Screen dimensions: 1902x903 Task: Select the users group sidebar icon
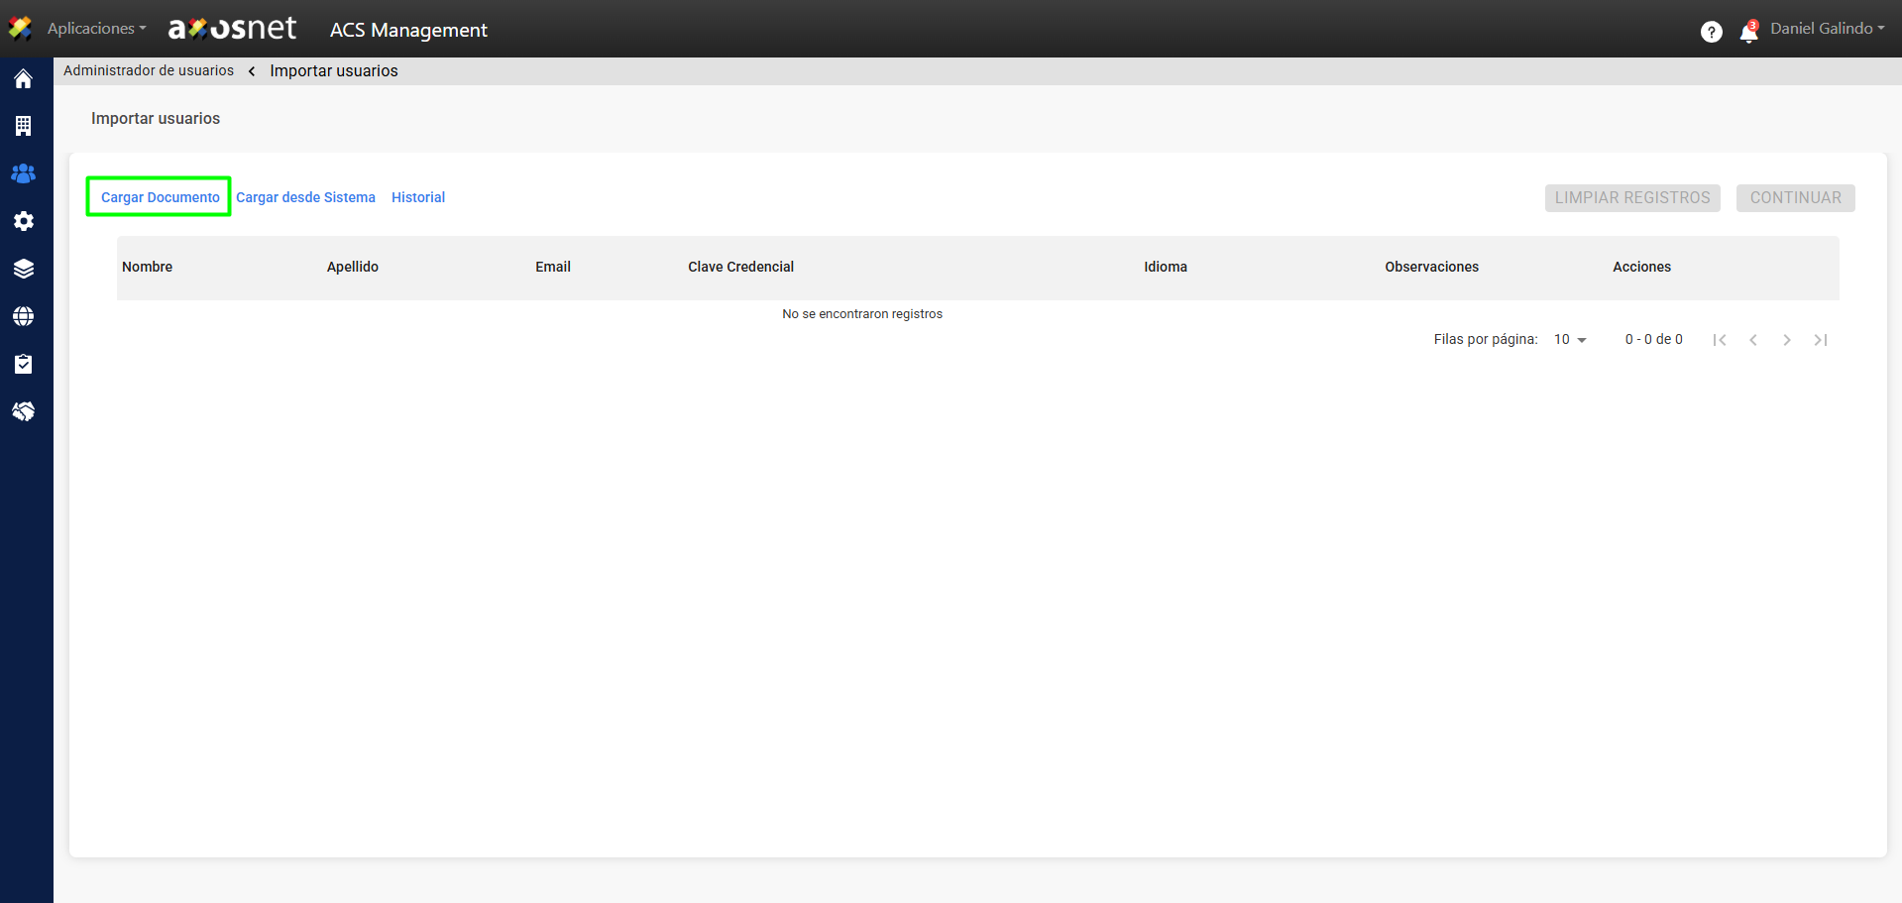coord(24,173)
